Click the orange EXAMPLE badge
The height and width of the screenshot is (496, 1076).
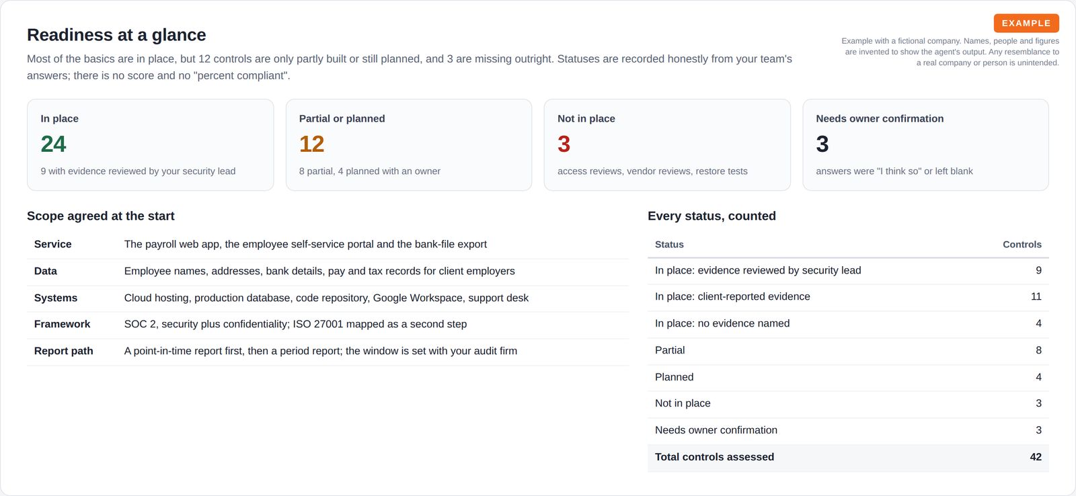point(1026,23)
